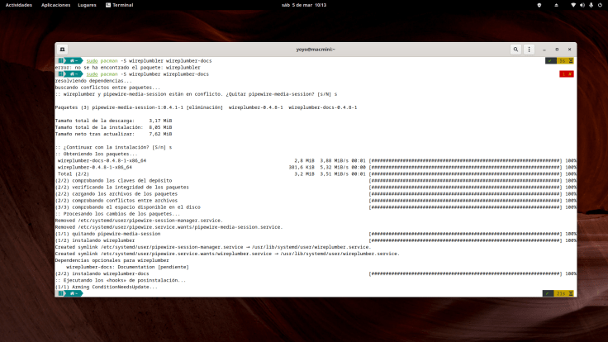Screen dimensions: 608x342
Task: Open the clock showing sáb 5 de mar
Action: pos(302,4)
